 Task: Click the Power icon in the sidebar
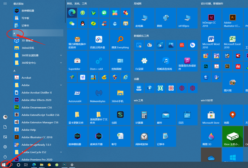(x=5, y=157)
